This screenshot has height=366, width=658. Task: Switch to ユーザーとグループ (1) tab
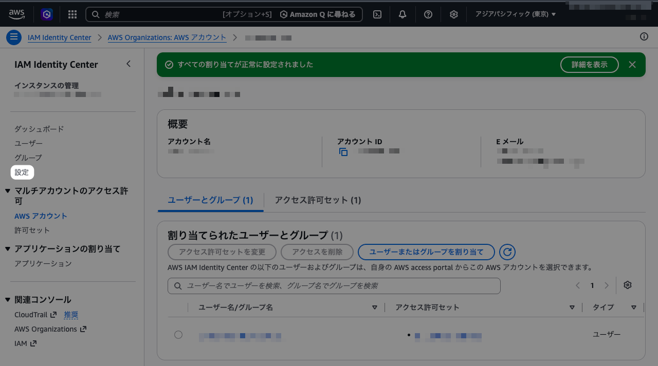tap(210, 200)
